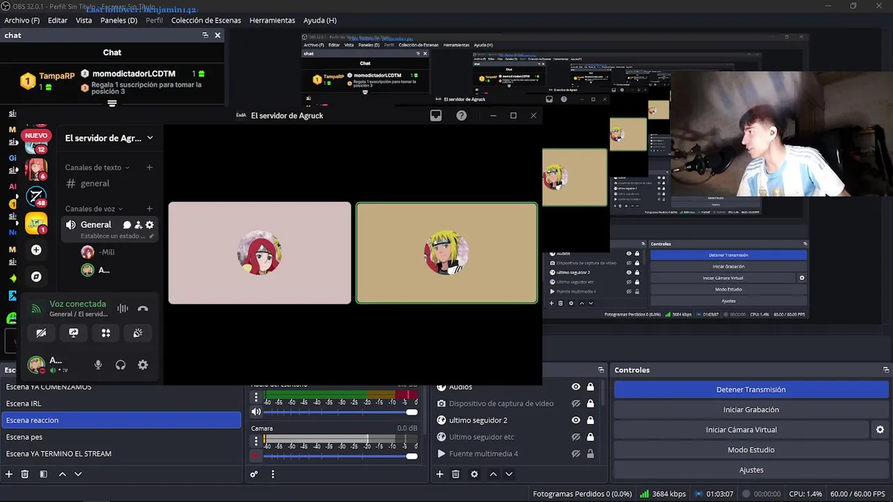Add a server with Discord plus button
This screenshot has height=502, width=893.
36,250
